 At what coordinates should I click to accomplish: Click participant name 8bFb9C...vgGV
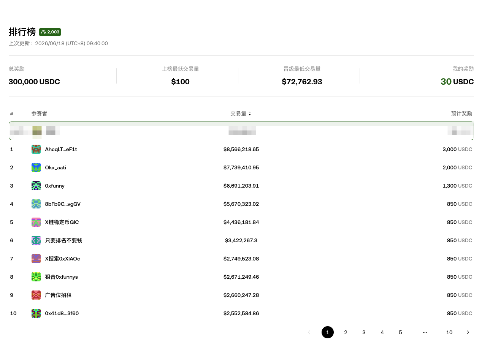pos(63,204)
